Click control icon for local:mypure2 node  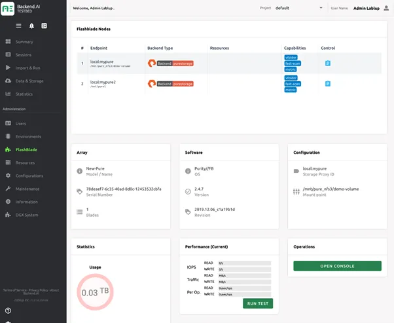[x=328, y=83]
